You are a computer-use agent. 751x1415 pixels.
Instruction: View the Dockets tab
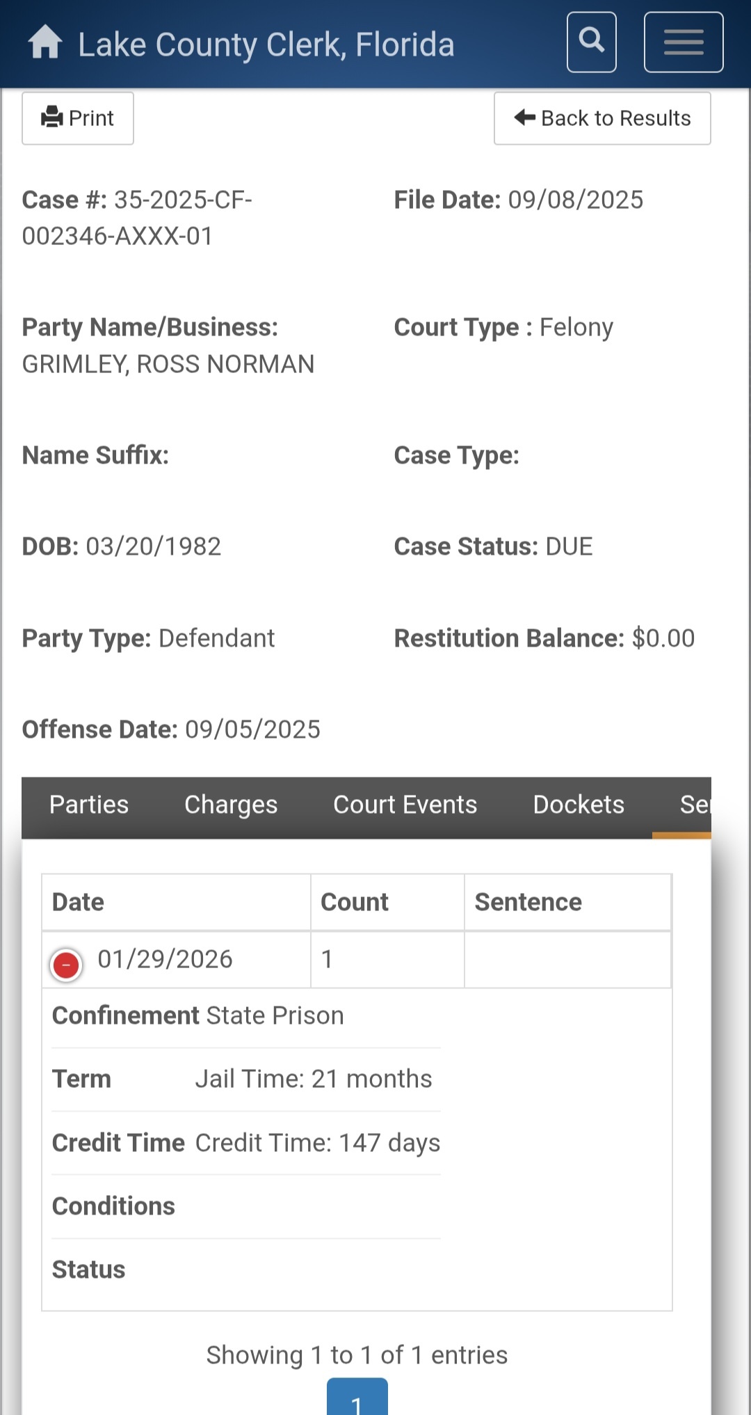coord(579,805)
